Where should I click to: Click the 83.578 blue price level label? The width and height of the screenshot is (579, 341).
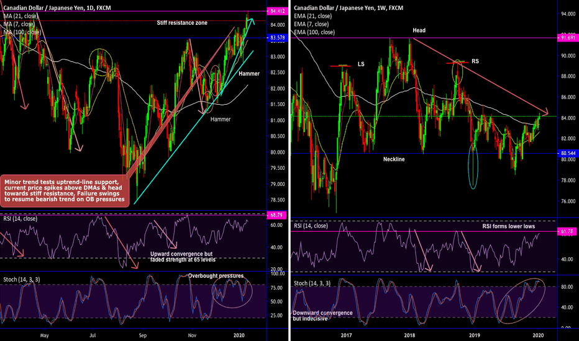click(x=277, y=38)
